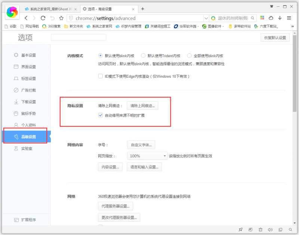
Task: Click the trash icon in the status bar
Action: pyautogui.click(x=261, y=229)
